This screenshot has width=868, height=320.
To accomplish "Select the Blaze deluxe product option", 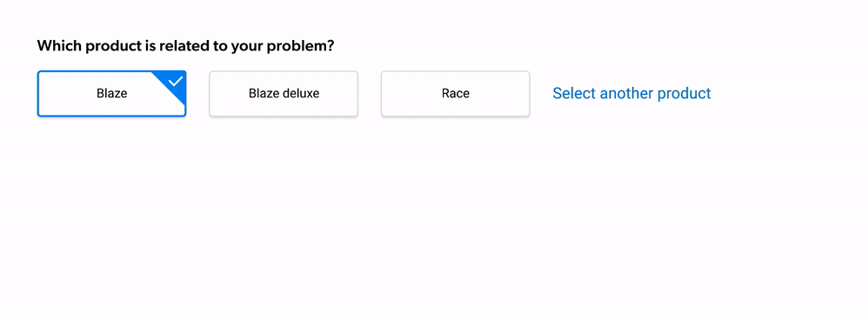I will click(284, 94).
